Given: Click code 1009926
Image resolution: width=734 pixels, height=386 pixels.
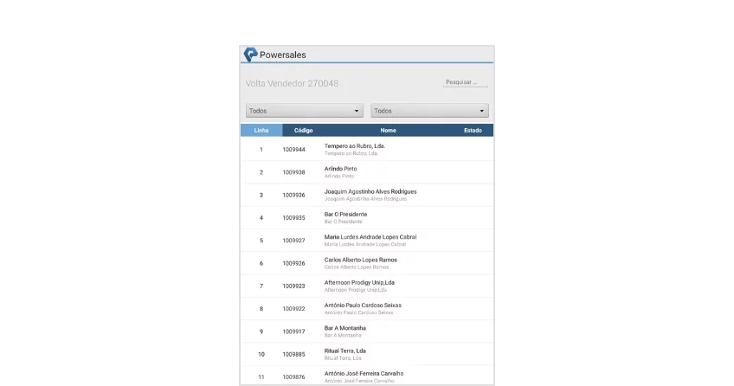Looking at the screenshot, I should (293, 263).
